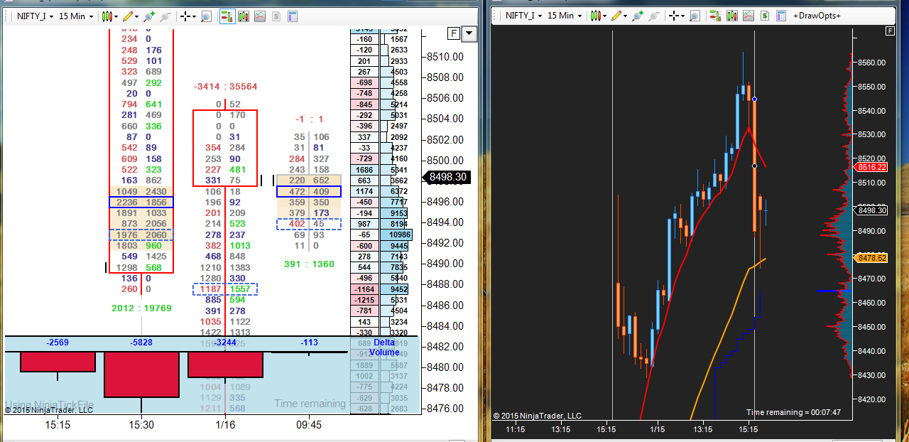The width and height of the screenshot is (909, 442).
Task: Click +DrawOpts+ in right chart toolbar
Action: [817, 16]
